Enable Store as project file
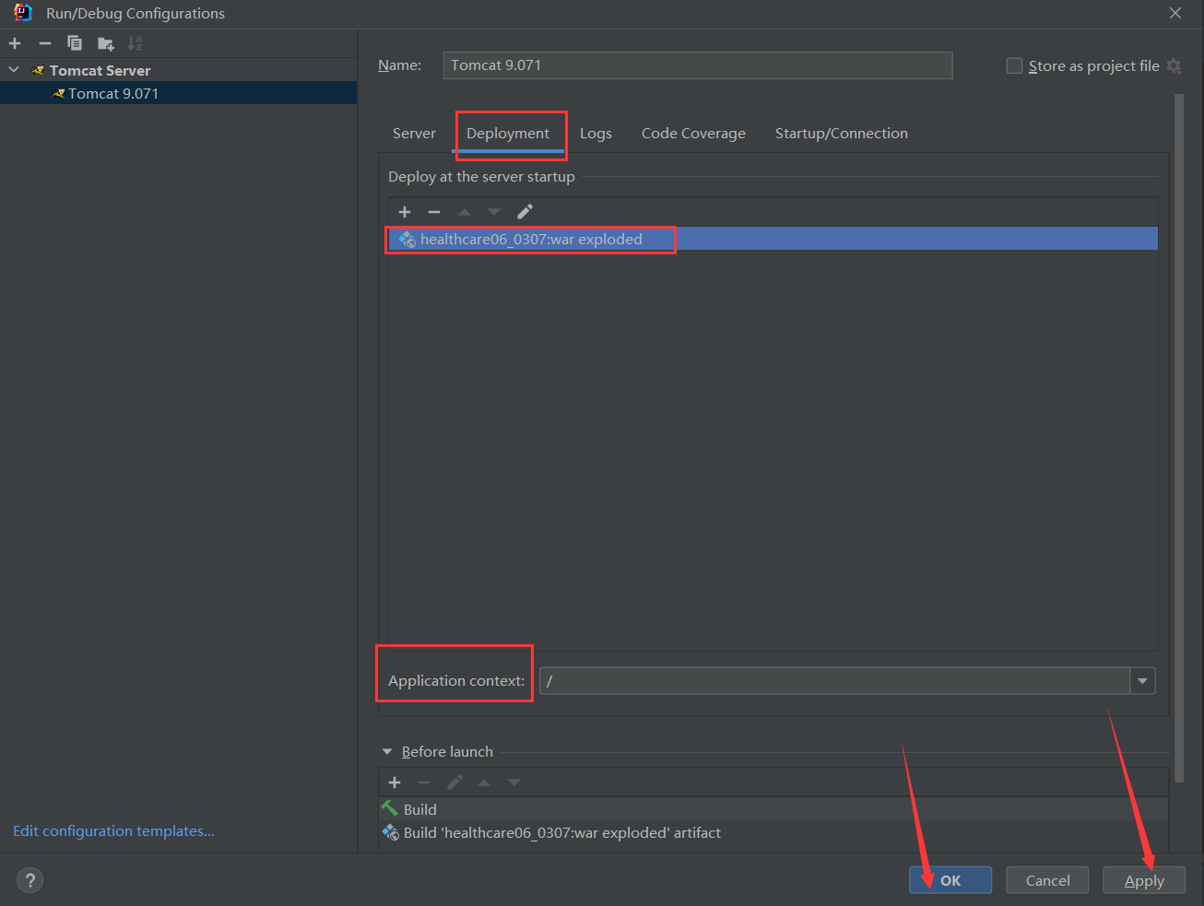Viewport: 1204px width, 906px height. click(x=1014, y=66)
